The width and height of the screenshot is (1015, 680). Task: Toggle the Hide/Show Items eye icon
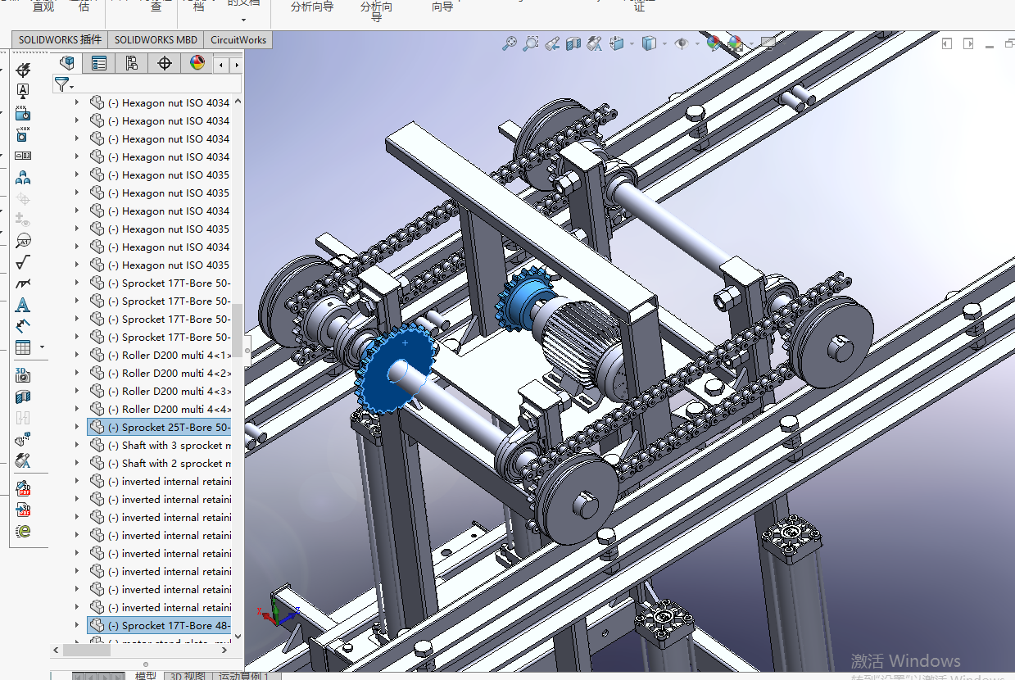(x=682, y=43)
